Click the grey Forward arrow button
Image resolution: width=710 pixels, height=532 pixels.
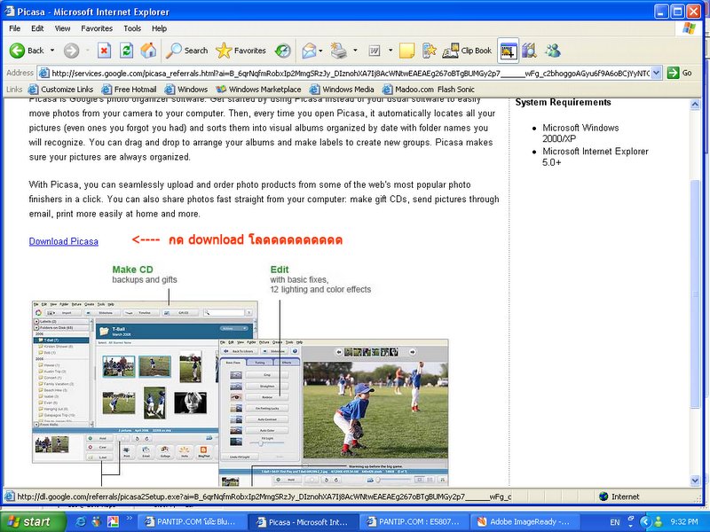(x=71, y=51)
